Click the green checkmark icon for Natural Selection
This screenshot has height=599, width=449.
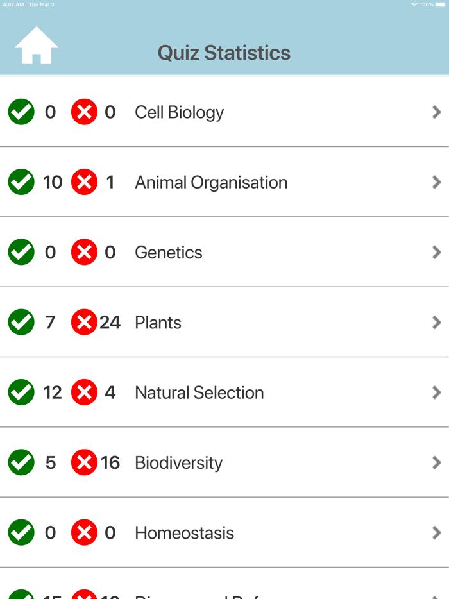click(21, 392)
